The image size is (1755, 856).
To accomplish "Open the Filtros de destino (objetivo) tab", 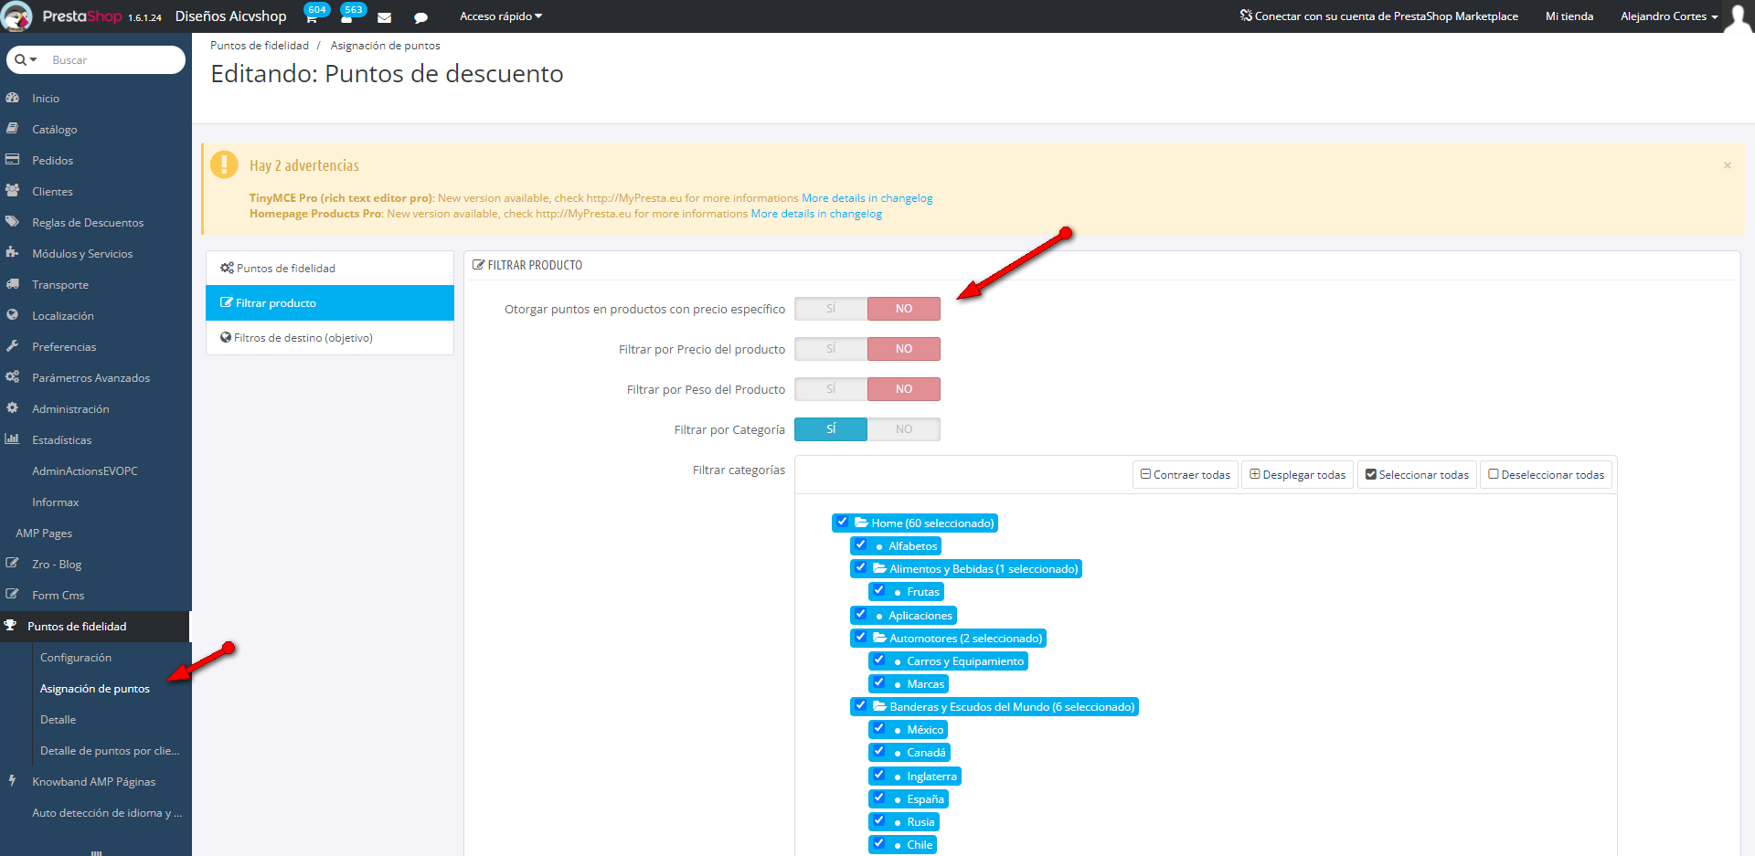I will click(x=330, y=338).
